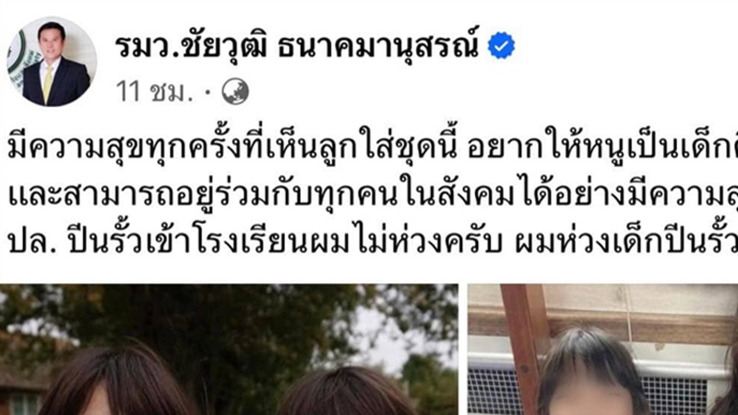Open the right photo with the wooden frame
Image resolution: width=738 pixels, height=415 pixels.
(602, 350)
